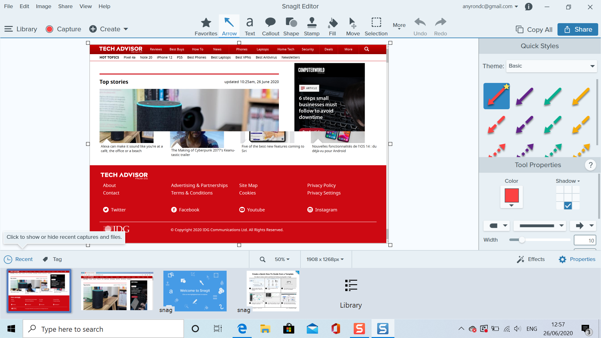
Task: Open the Image menu
Action: (x=43, y=6)
